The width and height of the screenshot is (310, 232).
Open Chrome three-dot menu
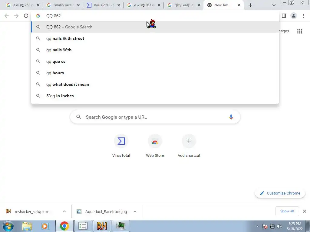[303, 16]
